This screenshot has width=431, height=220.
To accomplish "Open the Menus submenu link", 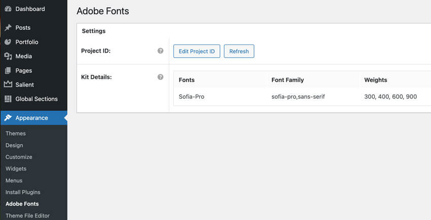I will tap(14, 181).
